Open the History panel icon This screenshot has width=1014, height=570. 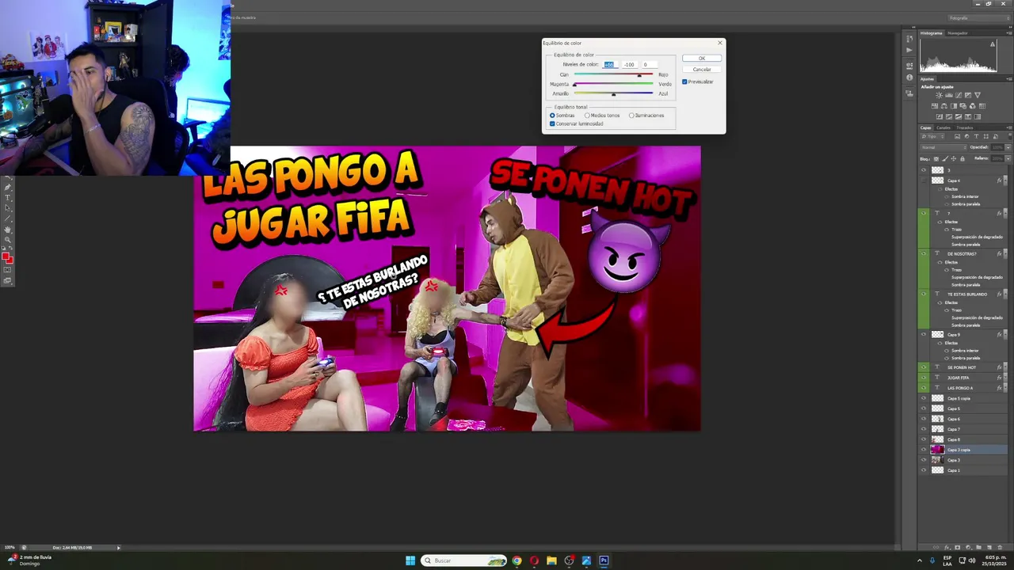[909, 39]
